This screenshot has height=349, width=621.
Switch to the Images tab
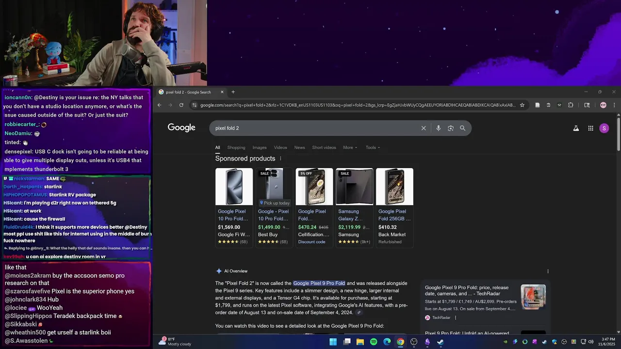coord(260,147)
